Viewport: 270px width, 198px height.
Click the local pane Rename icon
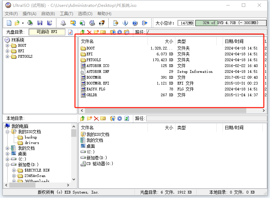pyautogui.click(x=103, y=119)
